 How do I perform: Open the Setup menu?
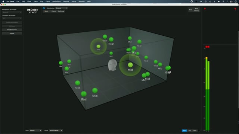click(x=74, y=1)
